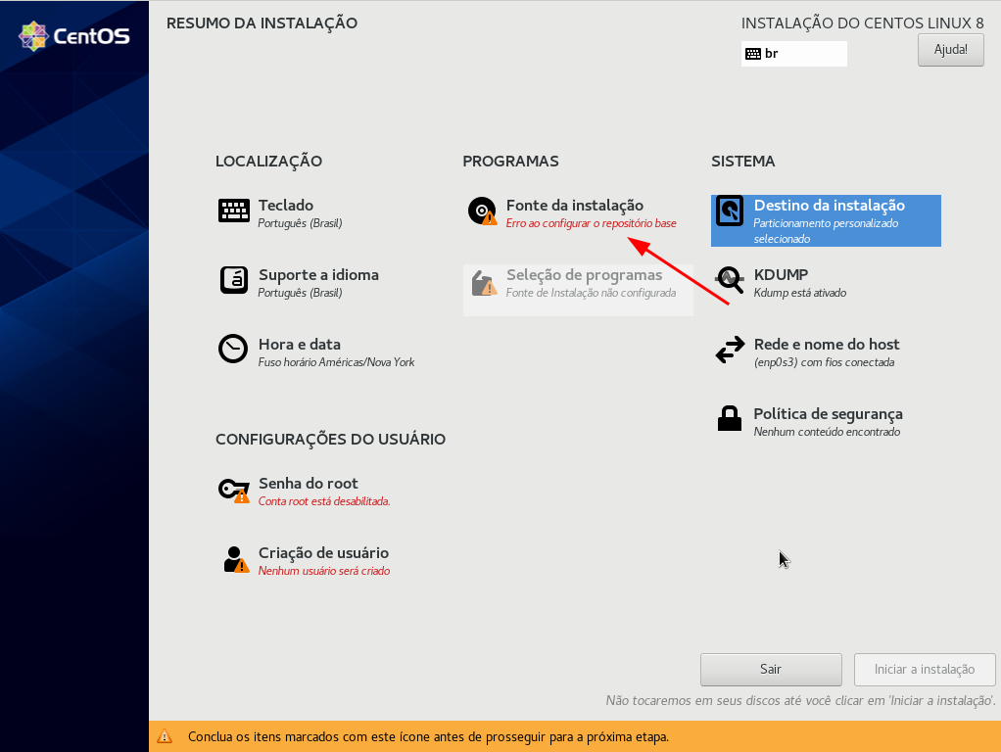Click 'Português (Brasil)' under Suporte a idioma
1001x752 pixels.
(300, 293)
